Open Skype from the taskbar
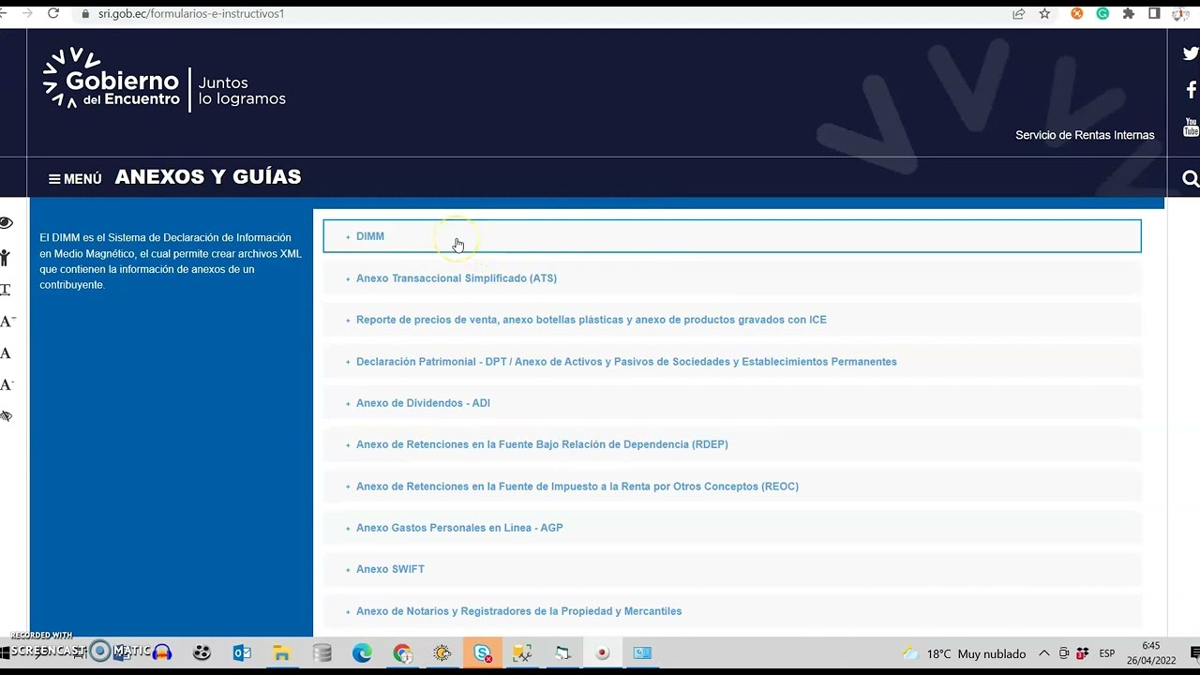Image resolution: width=1200 pixels, height=675 pixels. click(x=483, y=653)
